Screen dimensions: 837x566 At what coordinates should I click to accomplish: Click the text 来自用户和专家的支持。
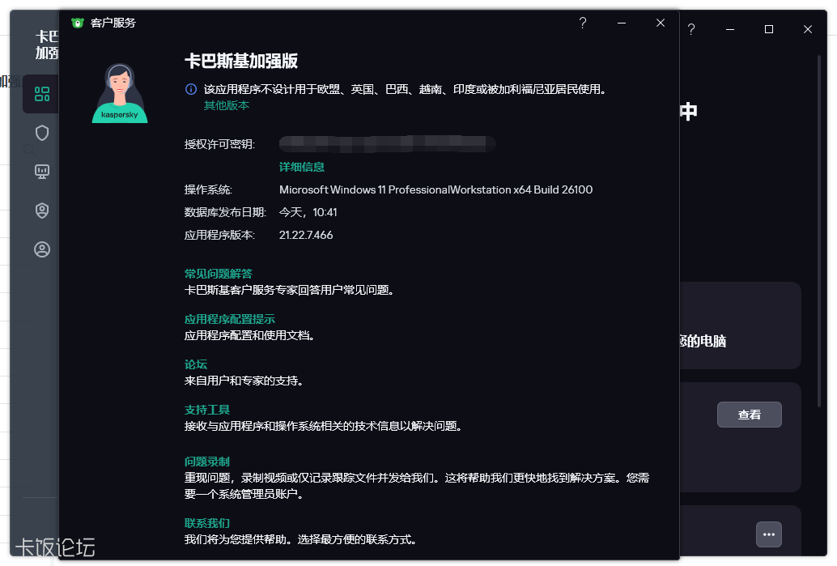pos(244,381)
